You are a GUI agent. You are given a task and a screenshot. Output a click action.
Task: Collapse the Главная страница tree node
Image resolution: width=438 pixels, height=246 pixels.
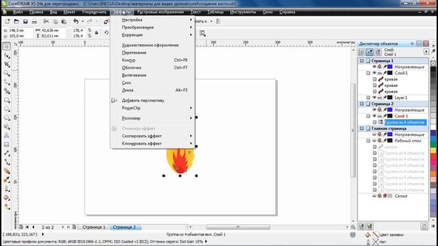click(x=362, y=128)
